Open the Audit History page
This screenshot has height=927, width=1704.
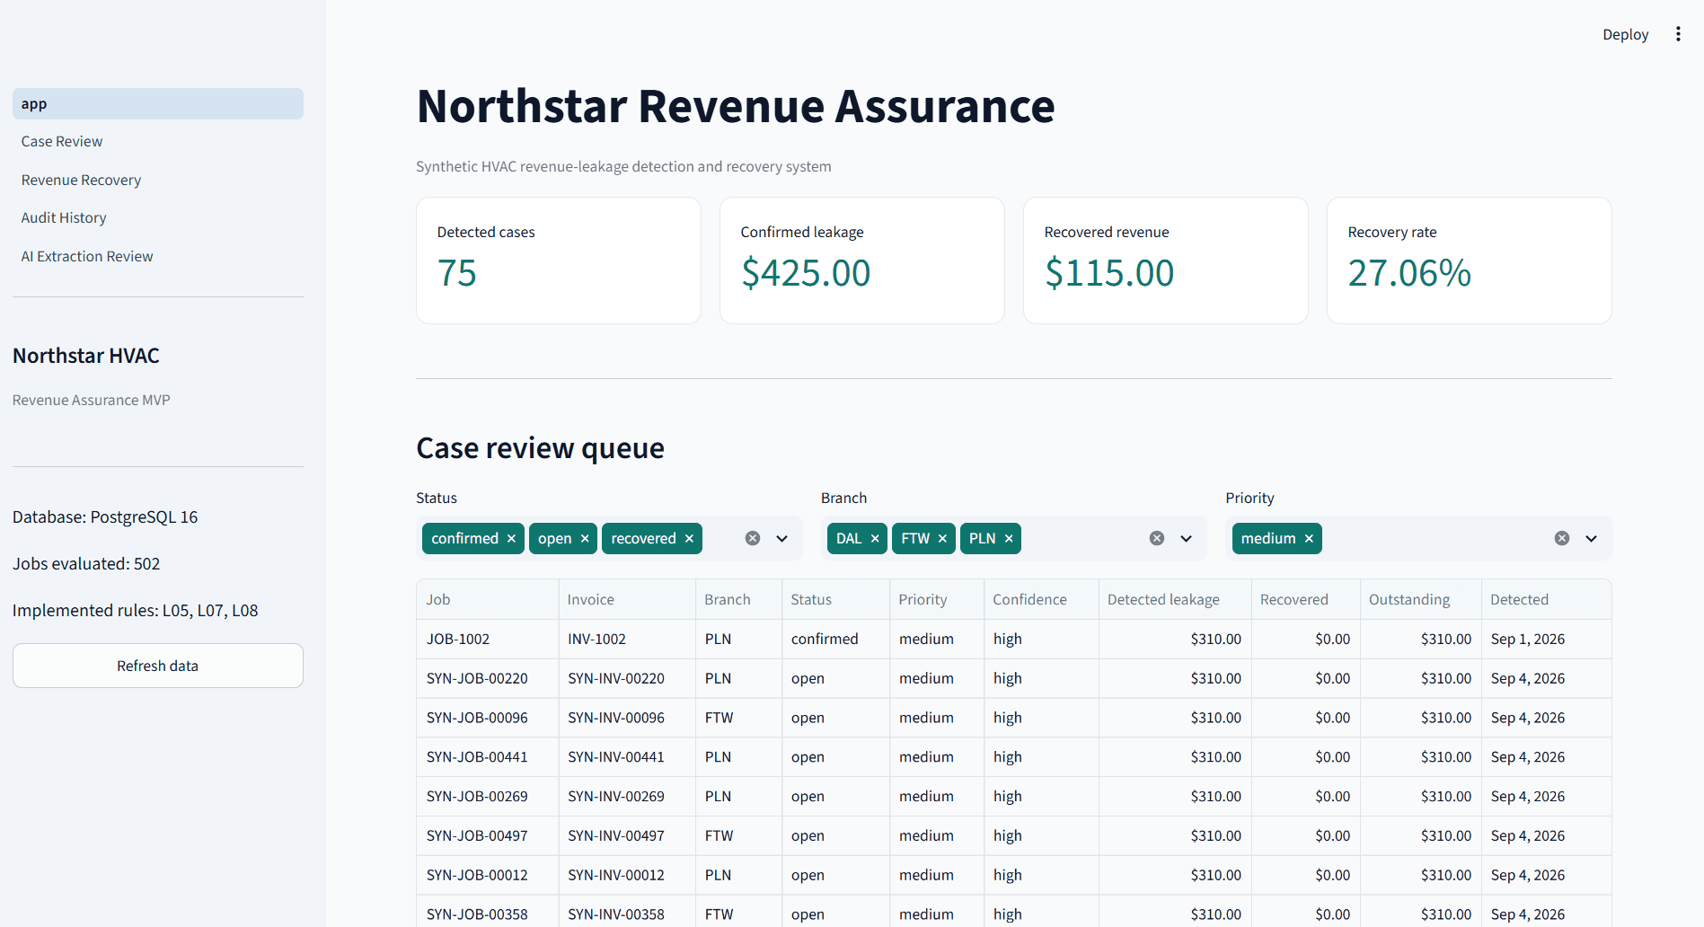[x=158, y=218]
